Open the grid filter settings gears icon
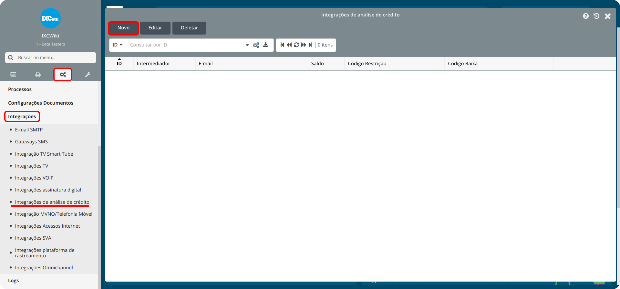This screenshot has width=620, height=289. tap(256, 45)
